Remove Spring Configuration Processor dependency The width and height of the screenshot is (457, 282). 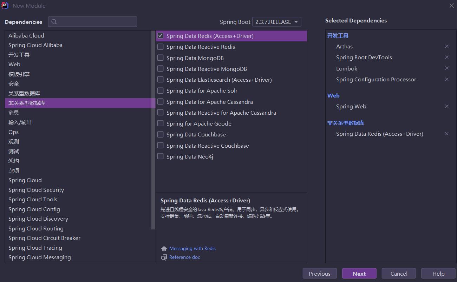(x=447, y=79)
